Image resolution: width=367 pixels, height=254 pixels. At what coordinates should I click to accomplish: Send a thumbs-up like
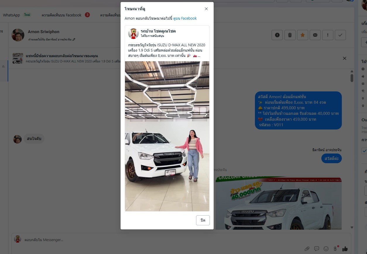[x=345, y=249]
